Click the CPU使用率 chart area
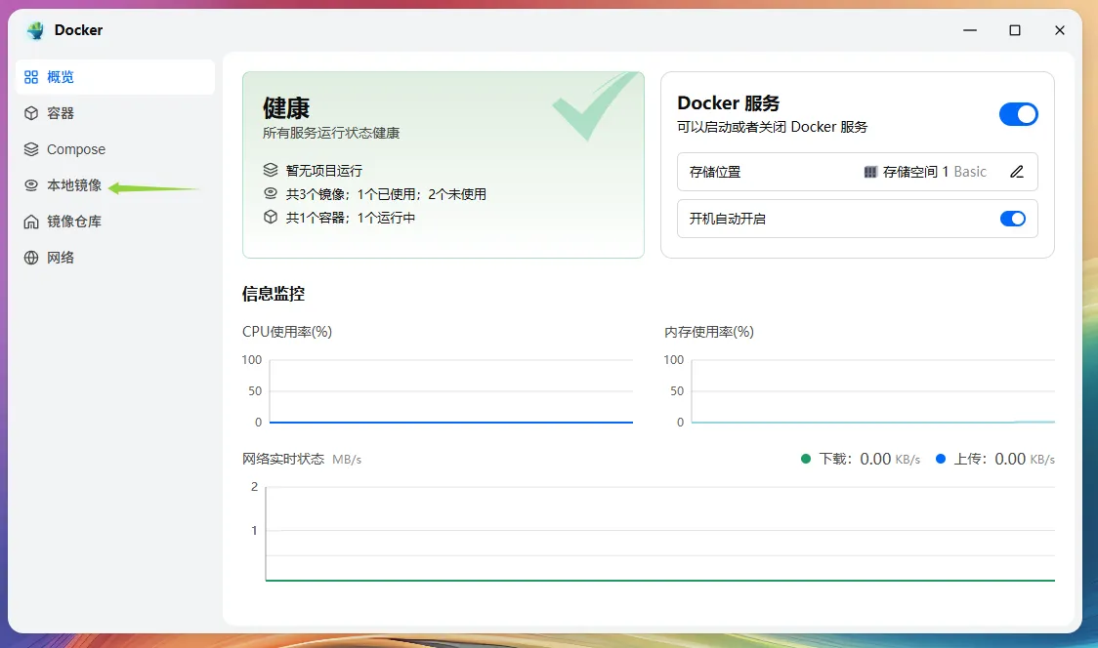This screenshot has height=648, width=1098. tap(450, 391)
